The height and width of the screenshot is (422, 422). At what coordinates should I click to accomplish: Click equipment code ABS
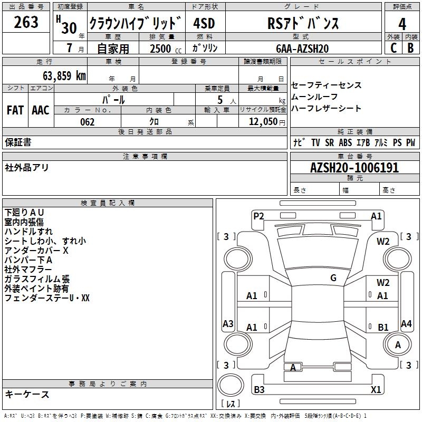pos(346,142)
